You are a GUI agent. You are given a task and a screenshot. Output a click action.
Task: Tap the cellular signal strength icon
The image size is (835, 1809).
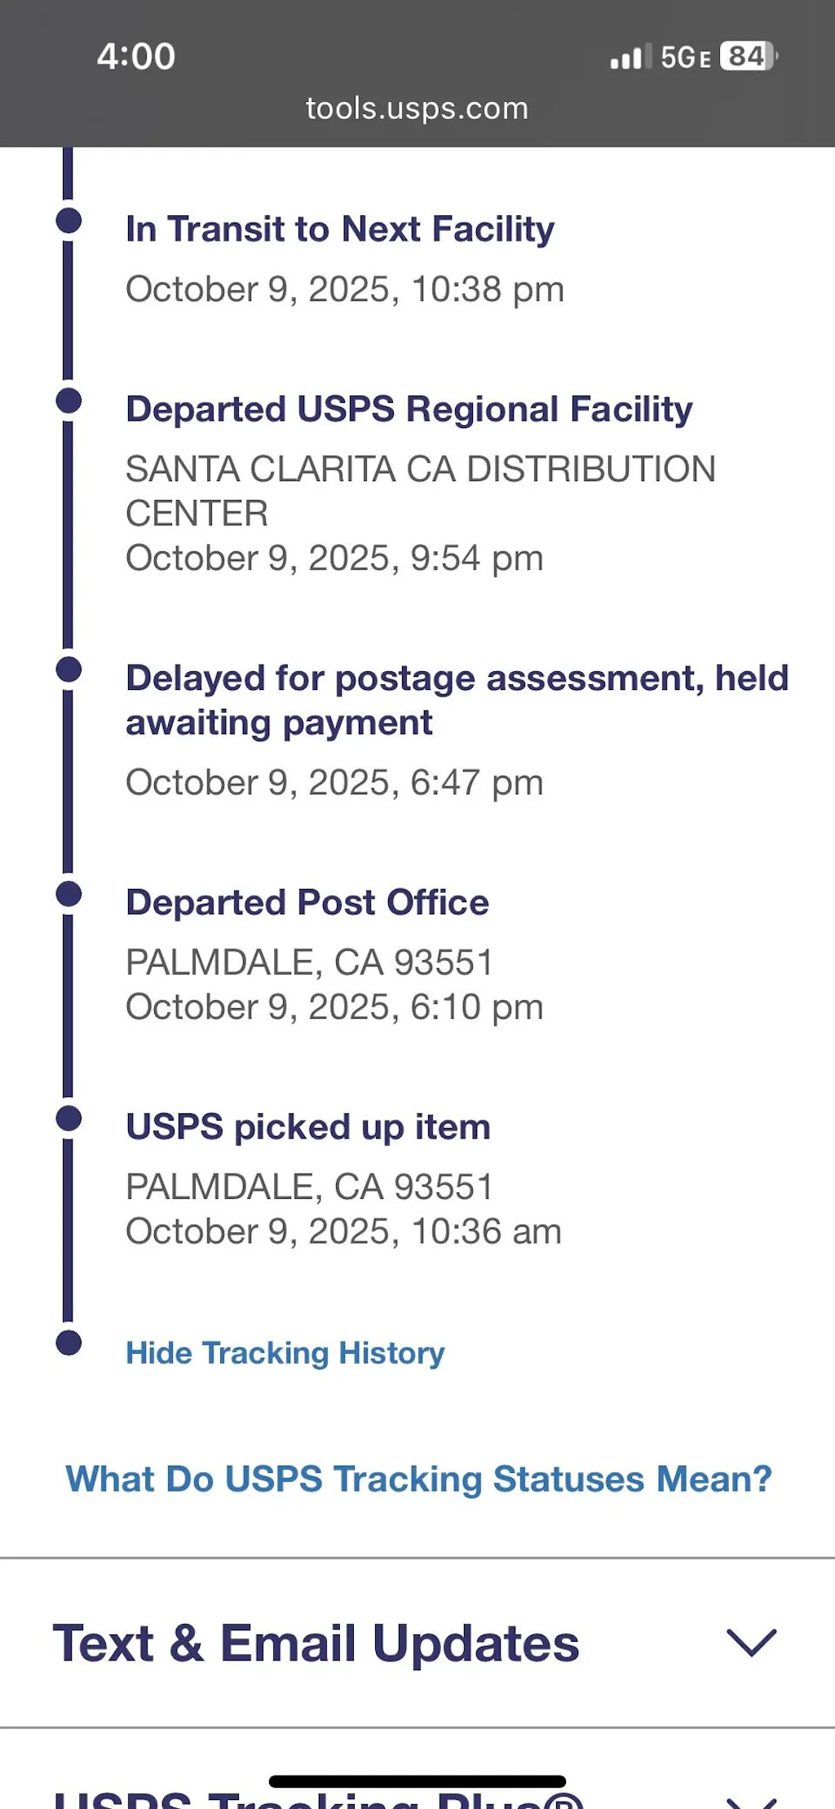[630, 57]
